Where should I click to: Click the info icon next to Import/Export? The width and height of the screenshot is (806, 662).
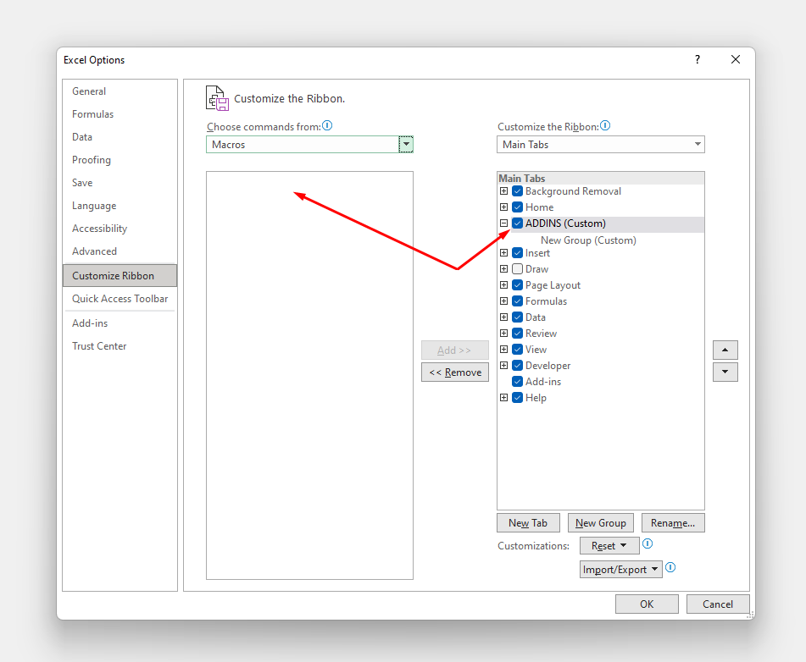coord(670,567)
